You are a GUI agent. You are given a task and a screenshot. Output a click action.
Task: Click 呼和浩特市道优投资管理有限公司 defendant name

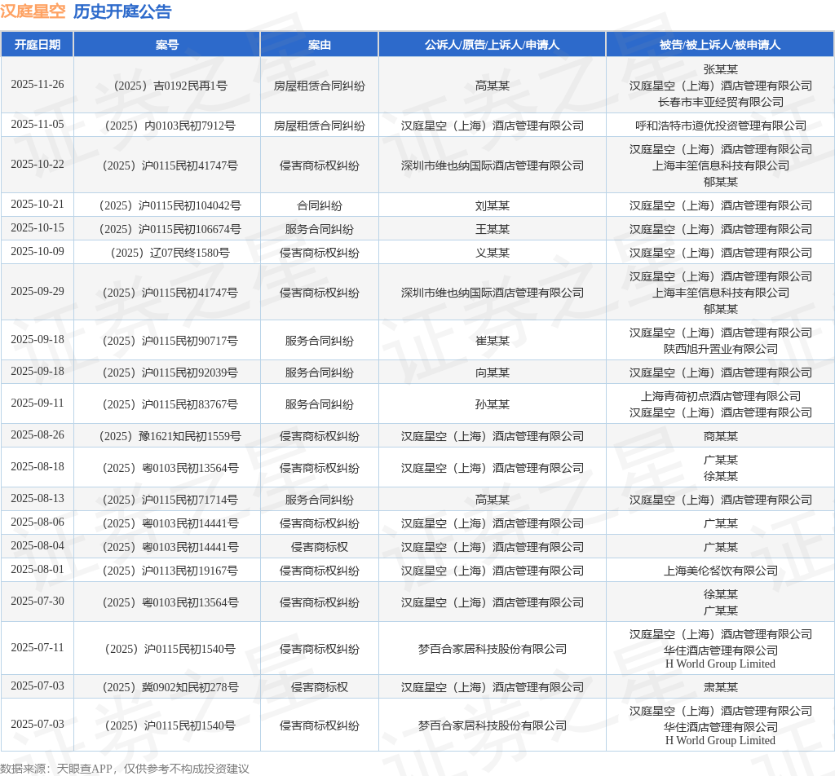tap(720, 126)
